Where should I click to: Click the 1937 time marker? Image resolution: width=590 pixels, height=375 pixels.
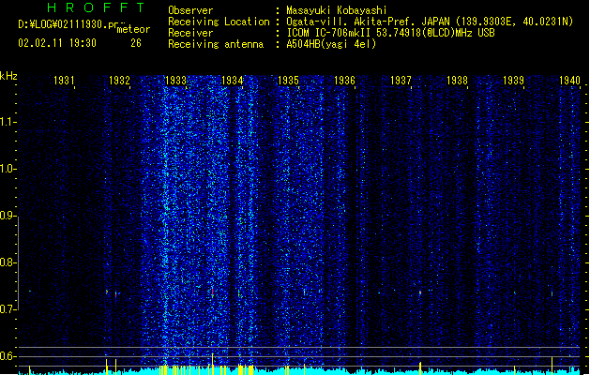401,81
